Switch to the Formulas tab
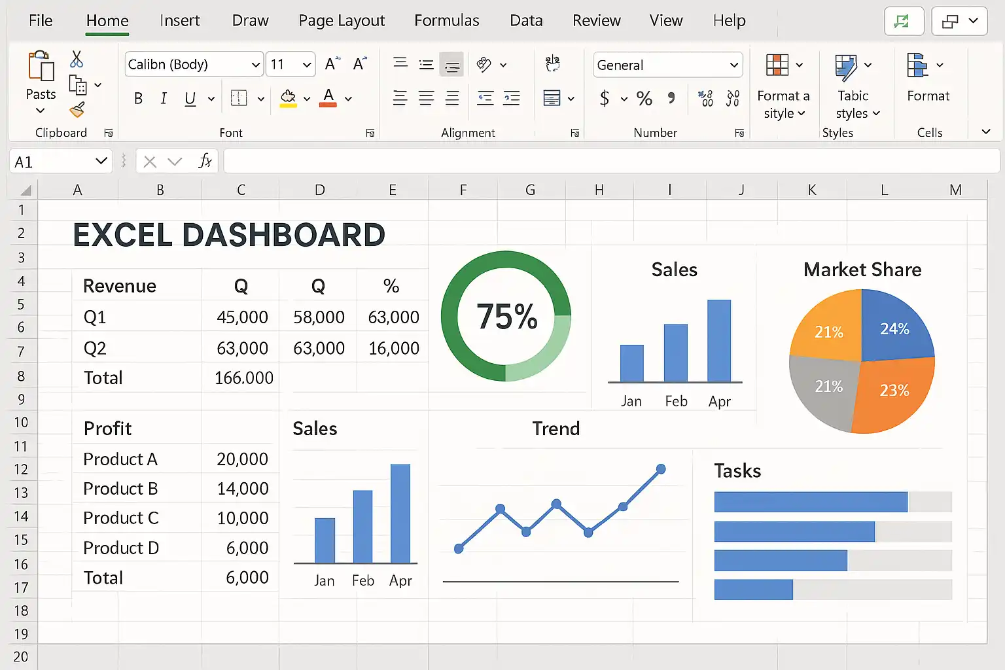This screenshot has height=670, width=1005. click(446, 21)
